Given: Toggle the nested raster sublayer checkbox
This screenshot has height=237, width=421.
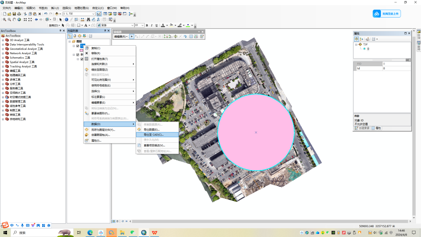Looking at the screenshot, I should coord(82,59).
